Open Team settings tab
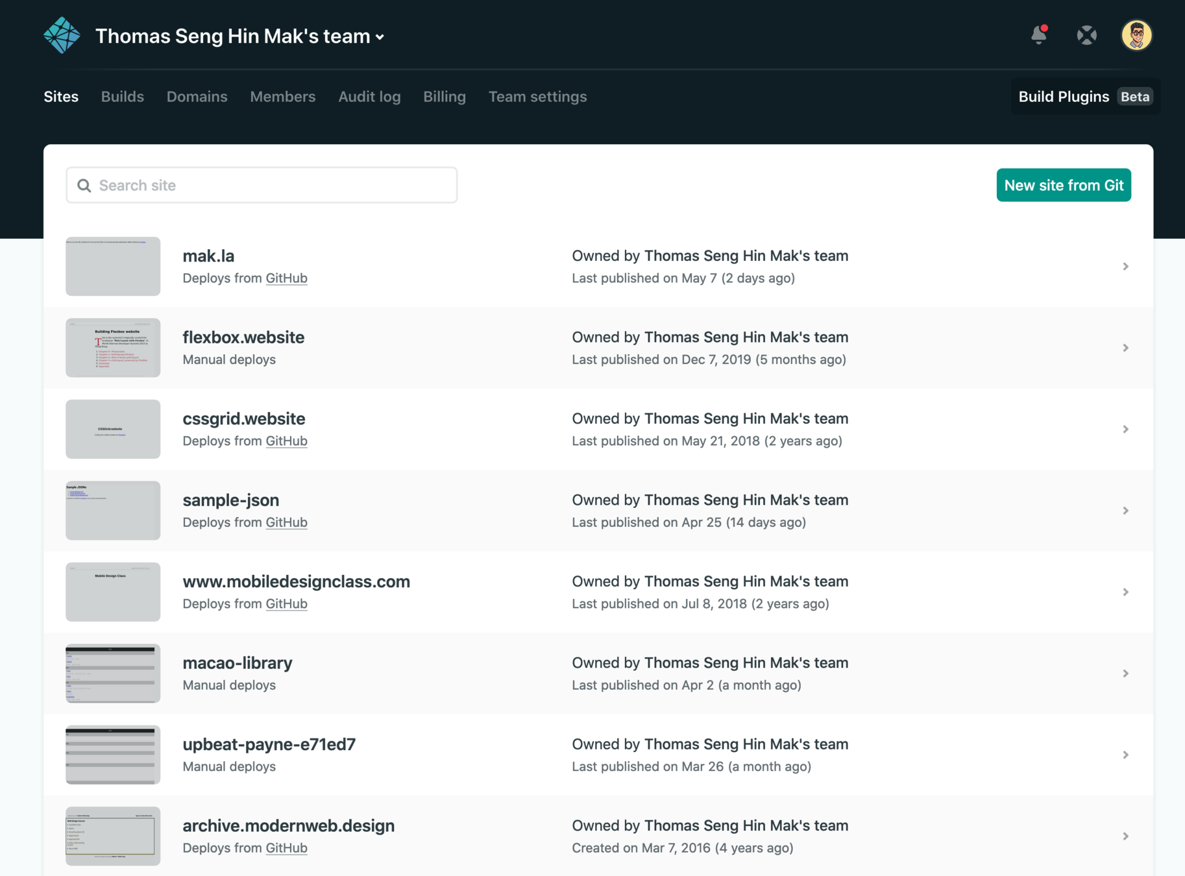Viewport: 1185px width, 876px height. [537, 97]
